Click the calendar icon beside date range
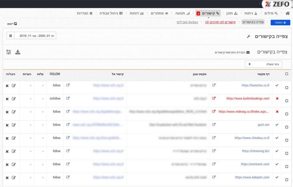The height and width of the screenshot is (187, 293). pyautogui.click(x=11, y=36)
